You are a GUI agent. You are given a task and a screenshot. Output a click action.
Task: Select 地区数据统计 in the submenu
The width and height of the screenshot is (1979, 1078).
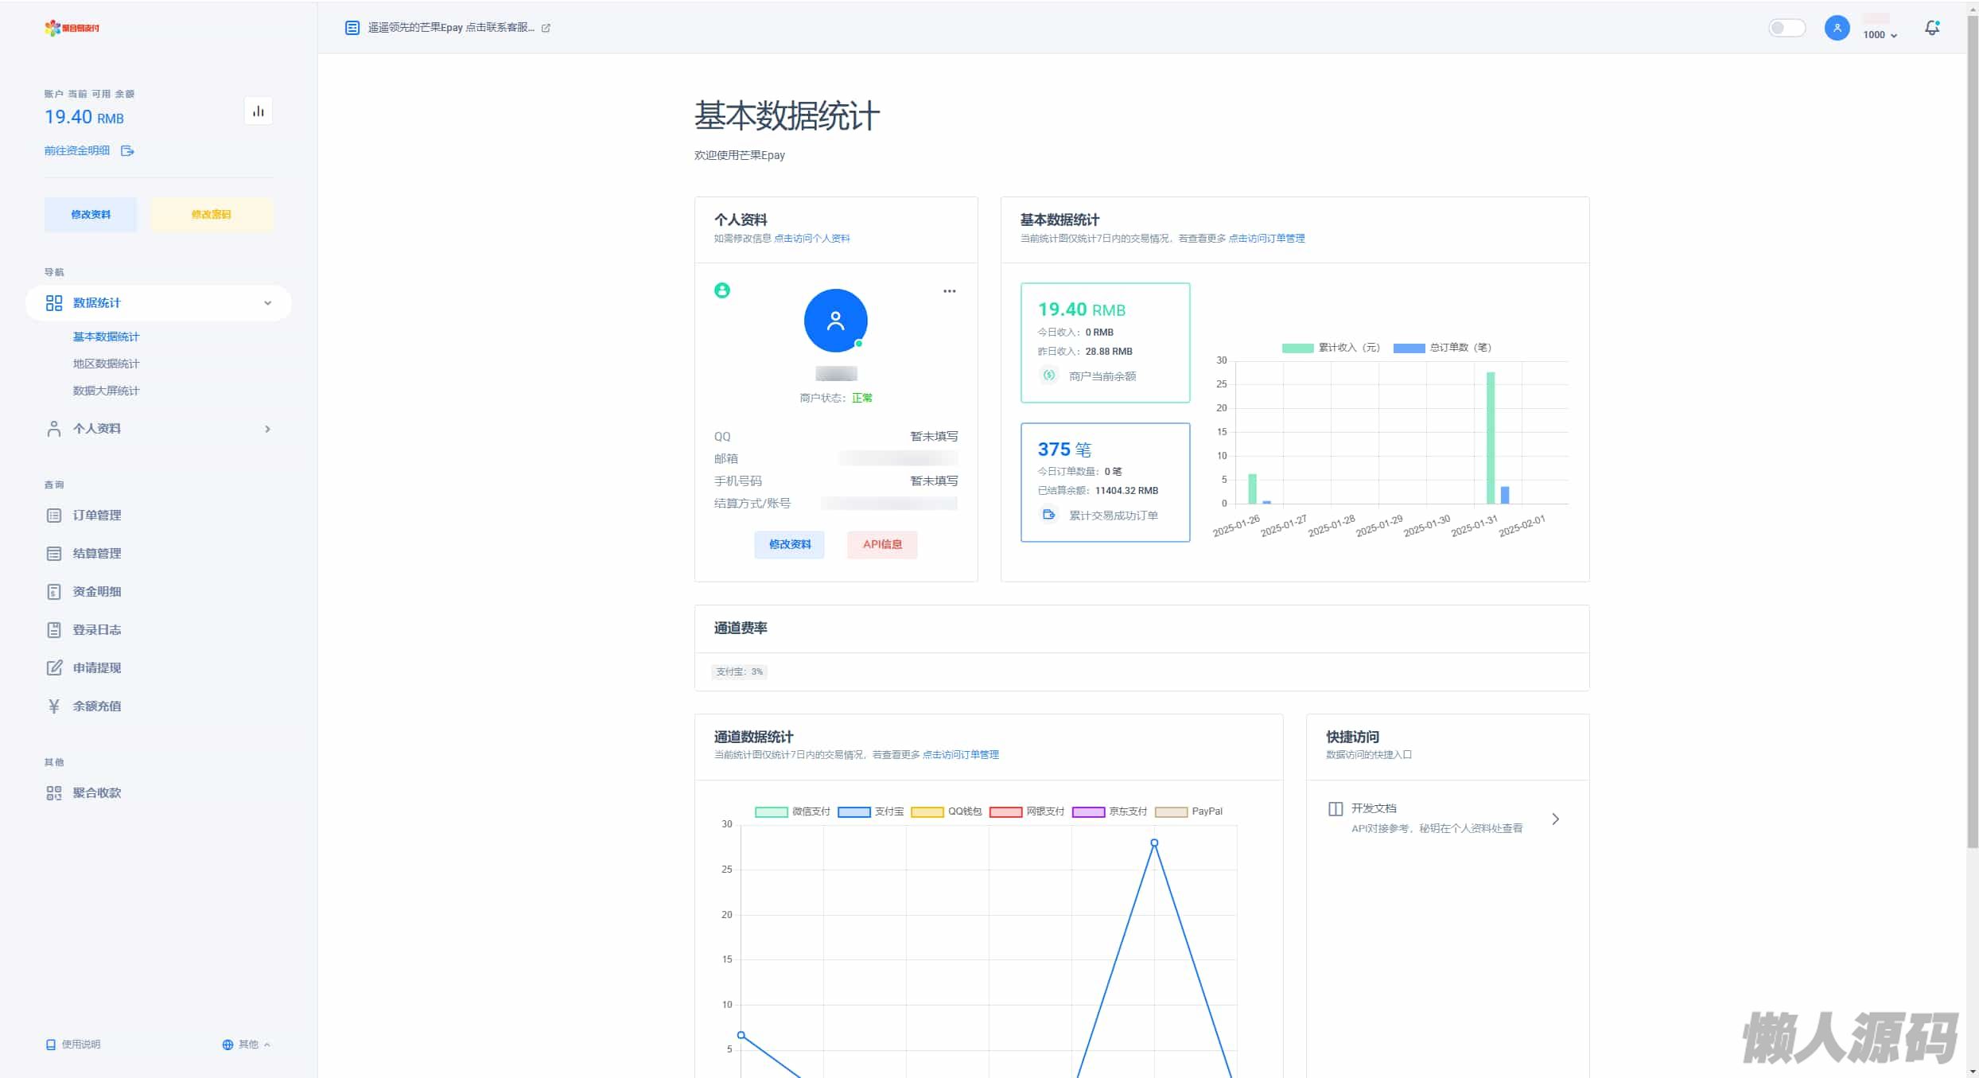[x=106, y=364]
